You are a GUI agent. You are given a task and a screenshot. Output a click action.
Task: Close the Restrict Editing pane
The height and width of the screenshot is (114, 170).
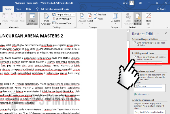[x=165, y=33]
